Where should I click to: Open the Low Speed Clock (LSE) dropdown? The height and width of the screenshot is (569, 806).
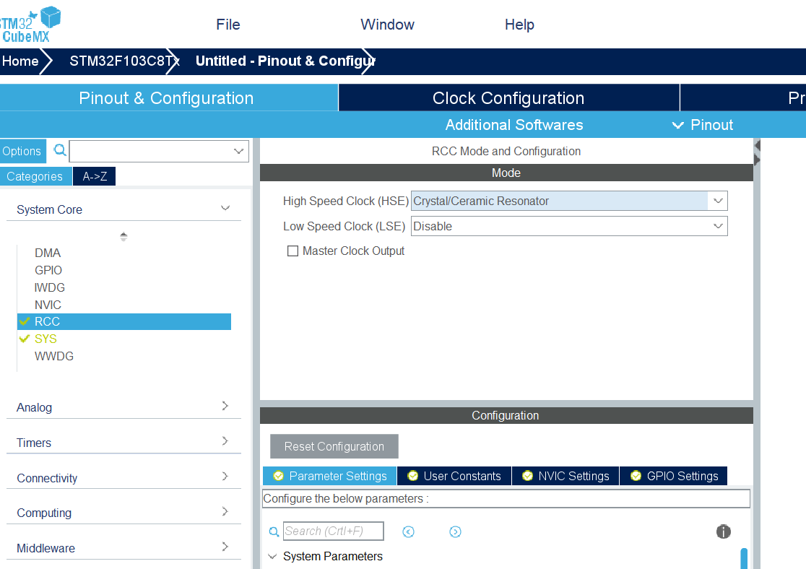pyautogui.click(x=718, y=226)
